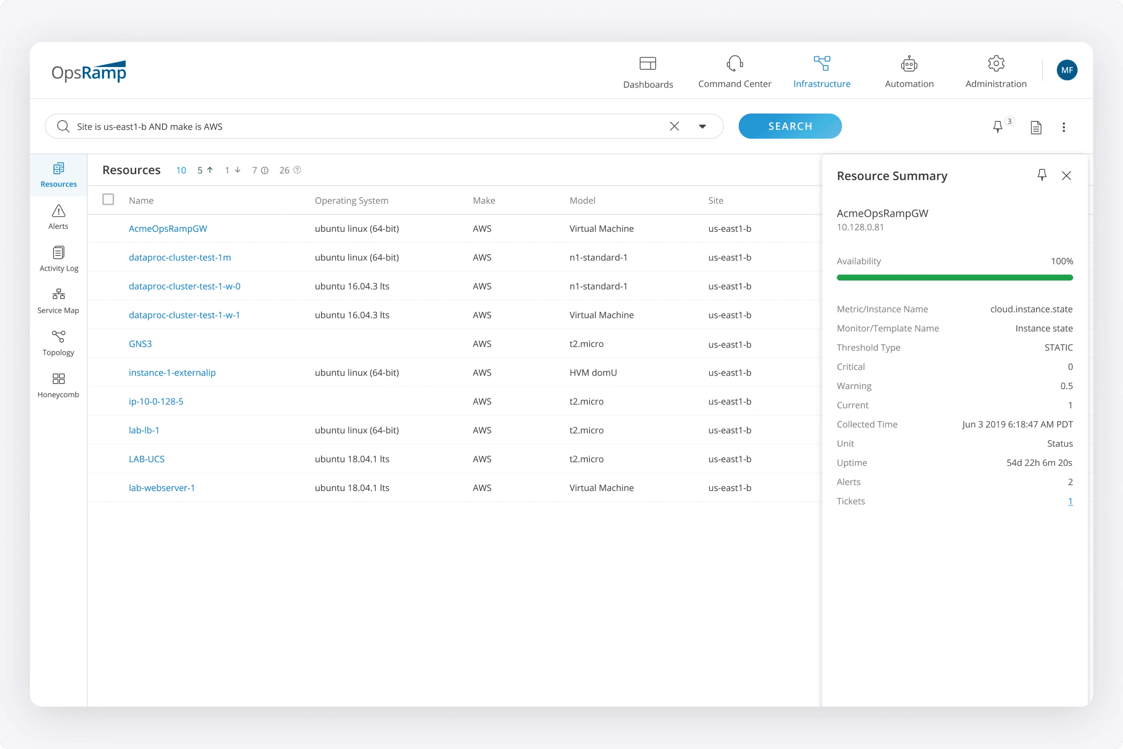Filter by 1 resource down

[x=232, y=170]
